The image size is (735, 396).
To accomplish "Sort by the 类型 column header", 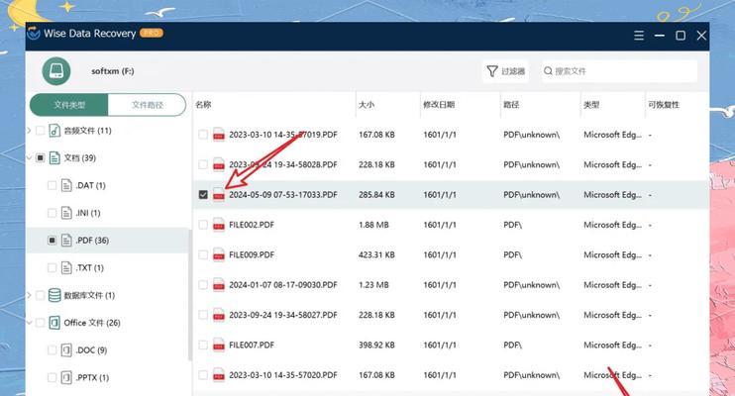I will pos(591,105).
